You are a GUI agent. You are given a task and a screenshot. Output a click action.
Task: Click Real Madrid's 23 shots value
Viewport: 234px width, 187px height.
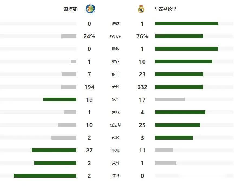(142, 74)
